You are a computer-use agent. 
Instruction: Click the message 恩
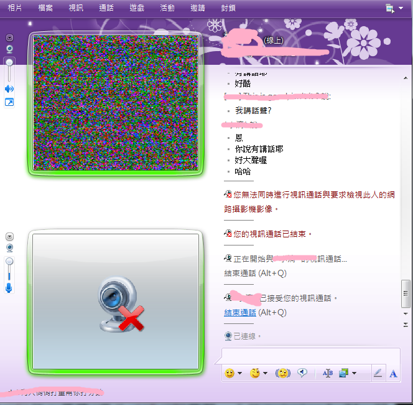tap(239, 138)
